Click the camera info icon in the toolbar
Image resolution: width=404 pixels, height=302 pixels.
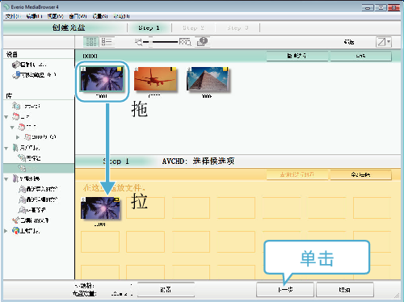[202, 41]
